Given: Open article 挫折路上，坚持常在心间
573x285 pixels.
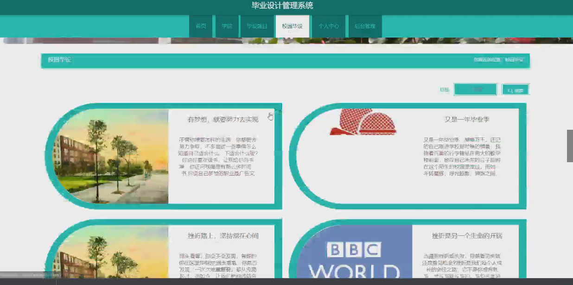Looking at the screenshot, I should point(223,236).
